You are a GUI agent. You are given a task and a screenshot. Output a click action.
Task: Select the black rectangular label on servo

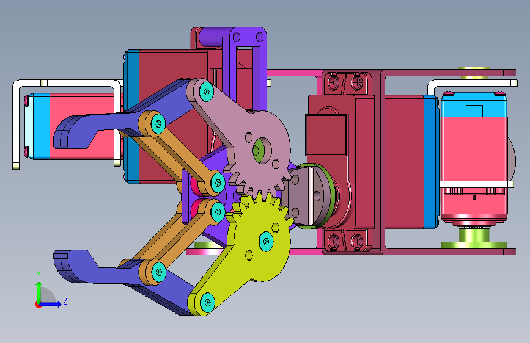pyautogui.click(x=326, y=135)
